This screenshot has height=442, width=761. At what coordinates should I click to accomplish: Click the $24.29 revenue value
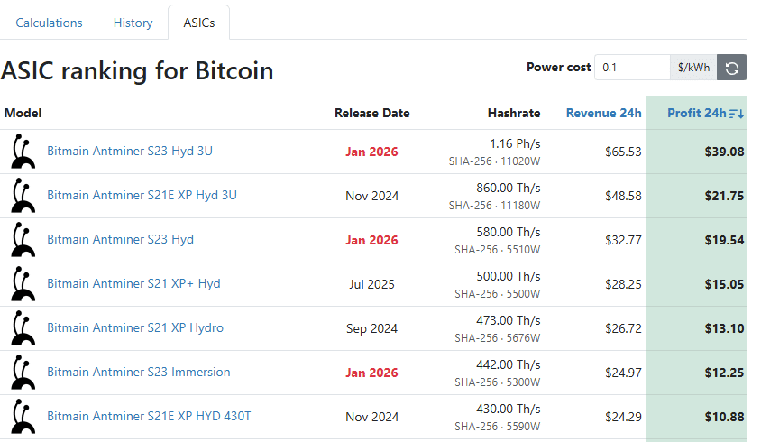(623, 418)
